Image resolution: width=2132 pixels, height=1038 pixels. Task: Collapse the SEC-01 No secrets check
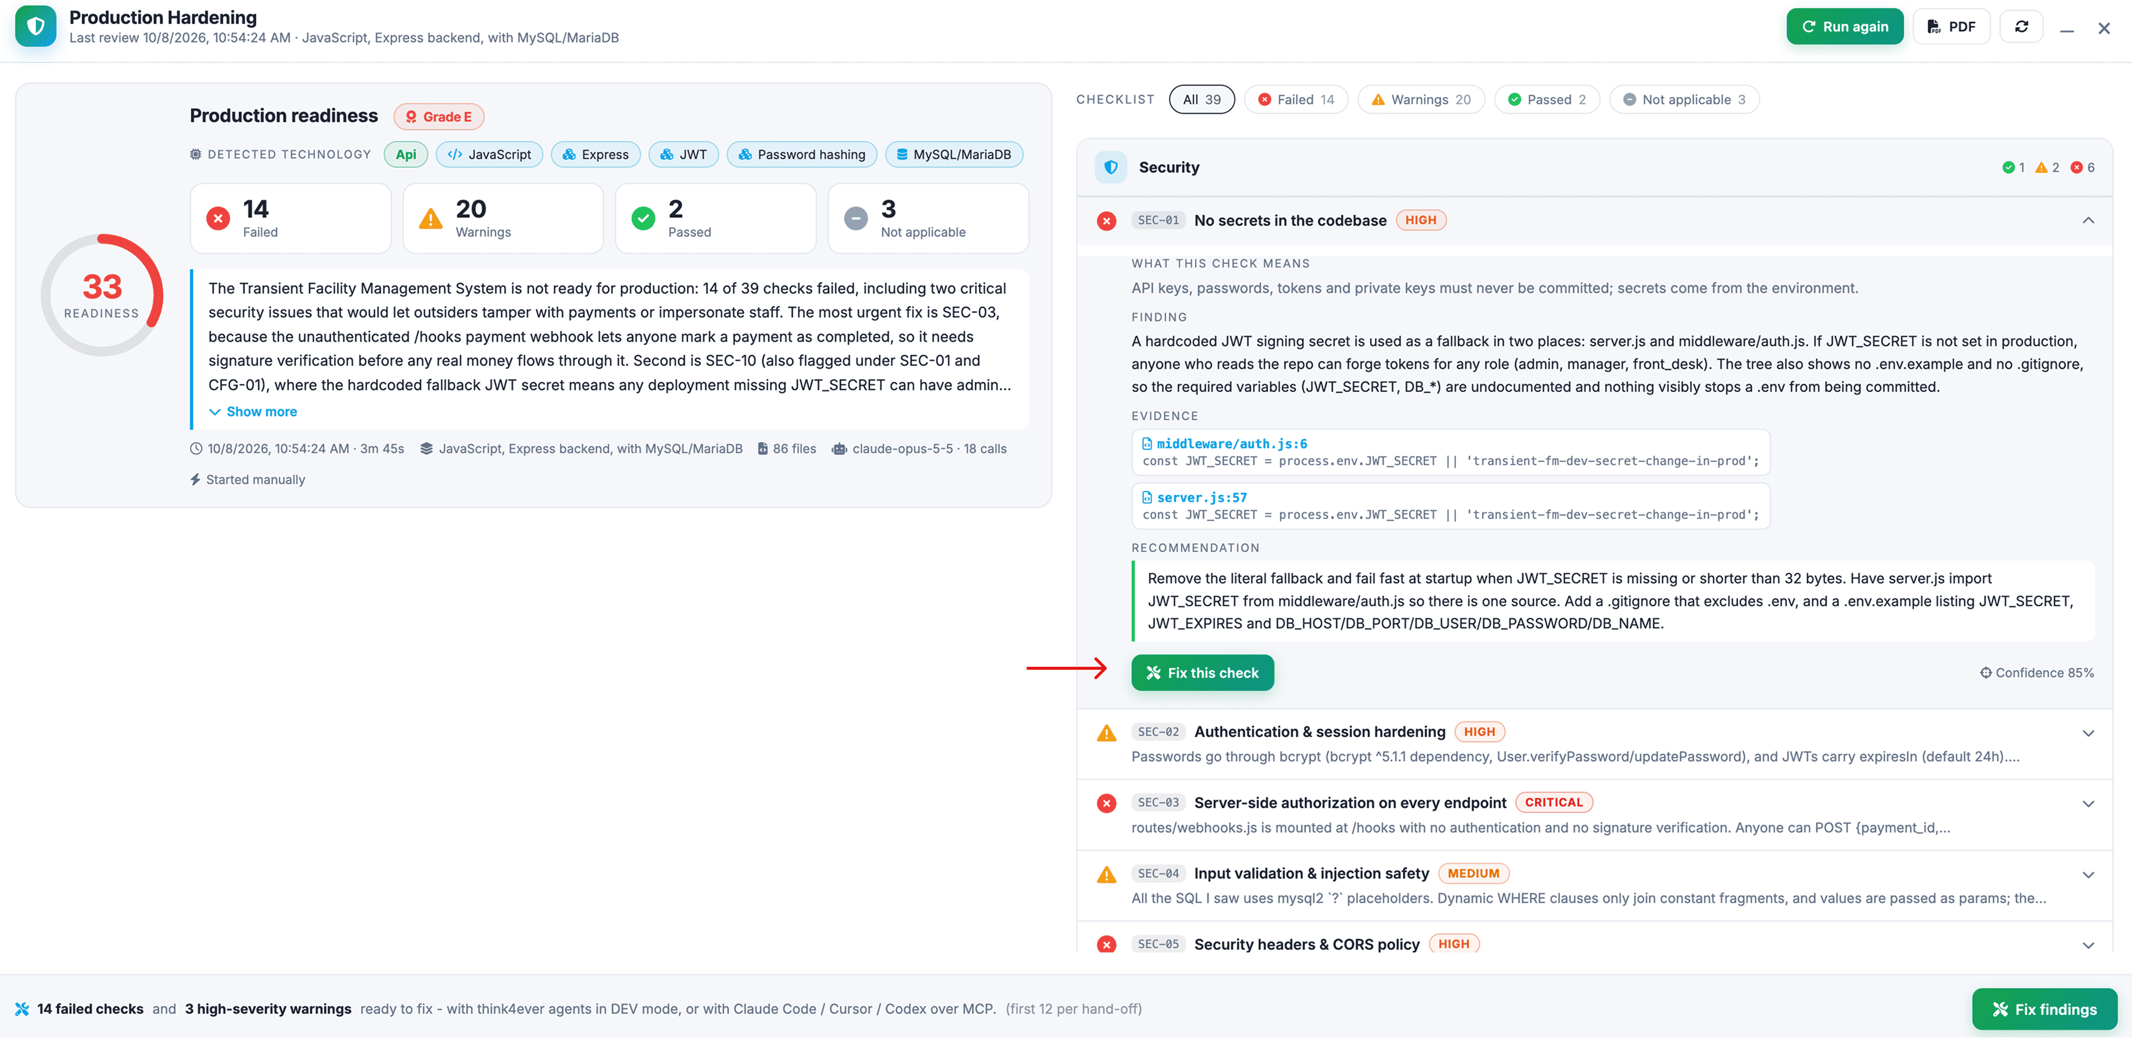pyautogui.click(x=2088, y=220)
